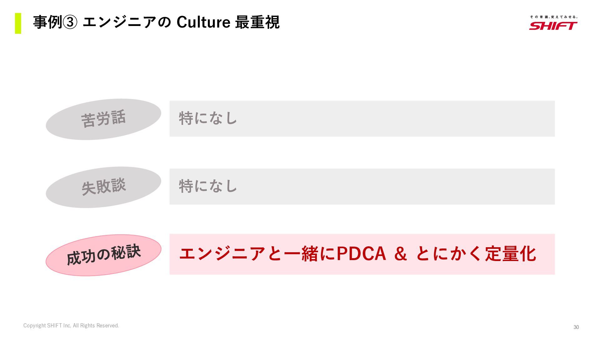Click the red SHIFT logo
Viewport: 601px width, 338px height.
(553, 26)
